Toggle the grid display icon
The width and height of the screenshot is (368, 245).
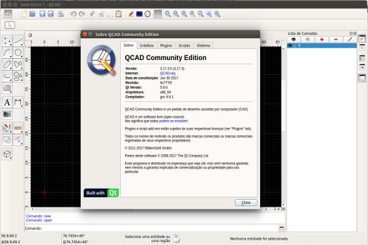[158, 14]
